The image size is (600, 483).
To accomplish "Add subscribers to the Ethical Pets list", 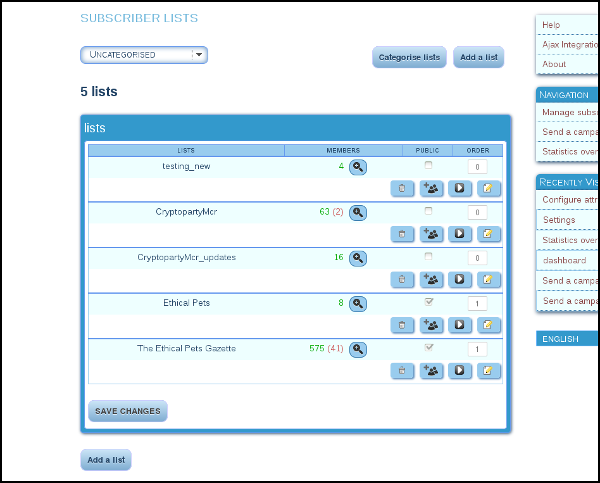I will [x=432, y=325].
